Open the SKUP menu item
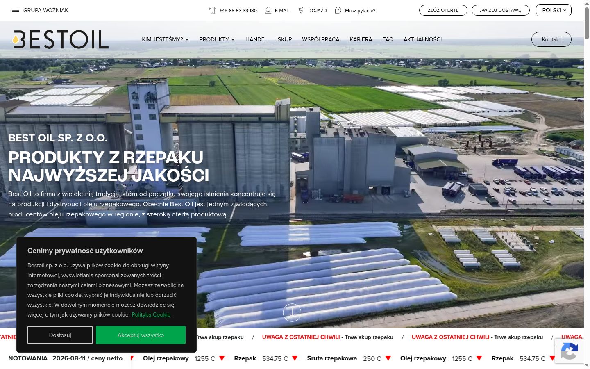Viewport: 590px width, 369px height. (285, 39)
